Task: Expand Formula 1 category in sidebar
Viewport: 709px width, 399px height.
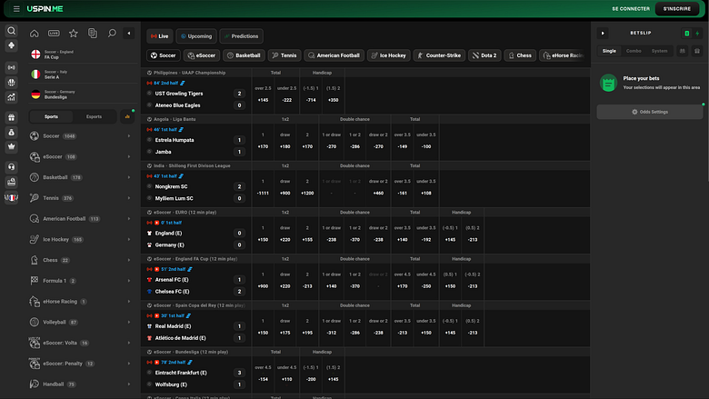Action: (x=82, y=281)
